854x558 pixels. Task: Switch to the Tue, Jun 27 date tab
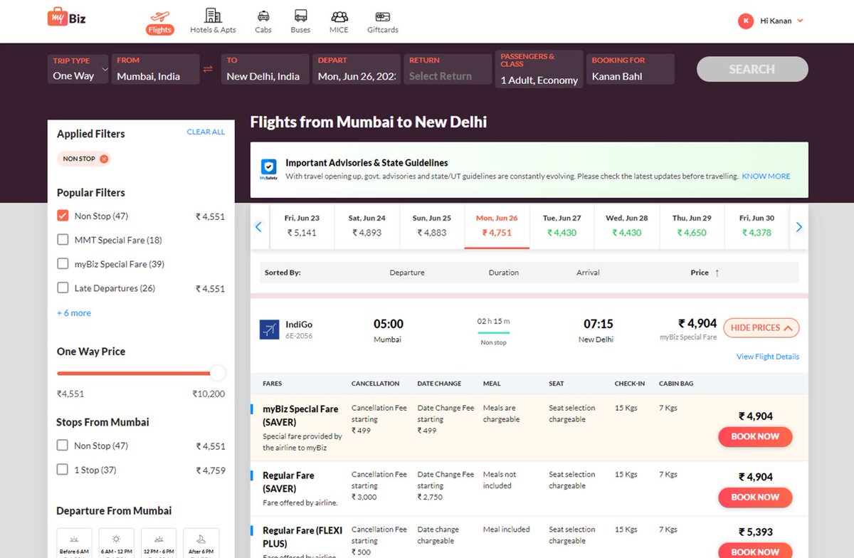[x=562, y=226]
